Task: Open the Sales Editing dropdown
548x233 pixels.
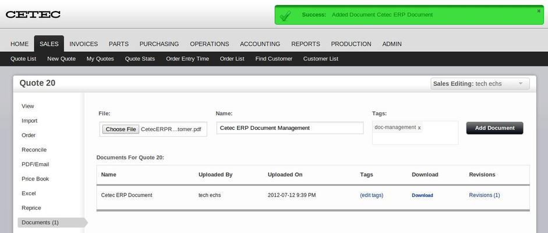Action: coord(480,84)
